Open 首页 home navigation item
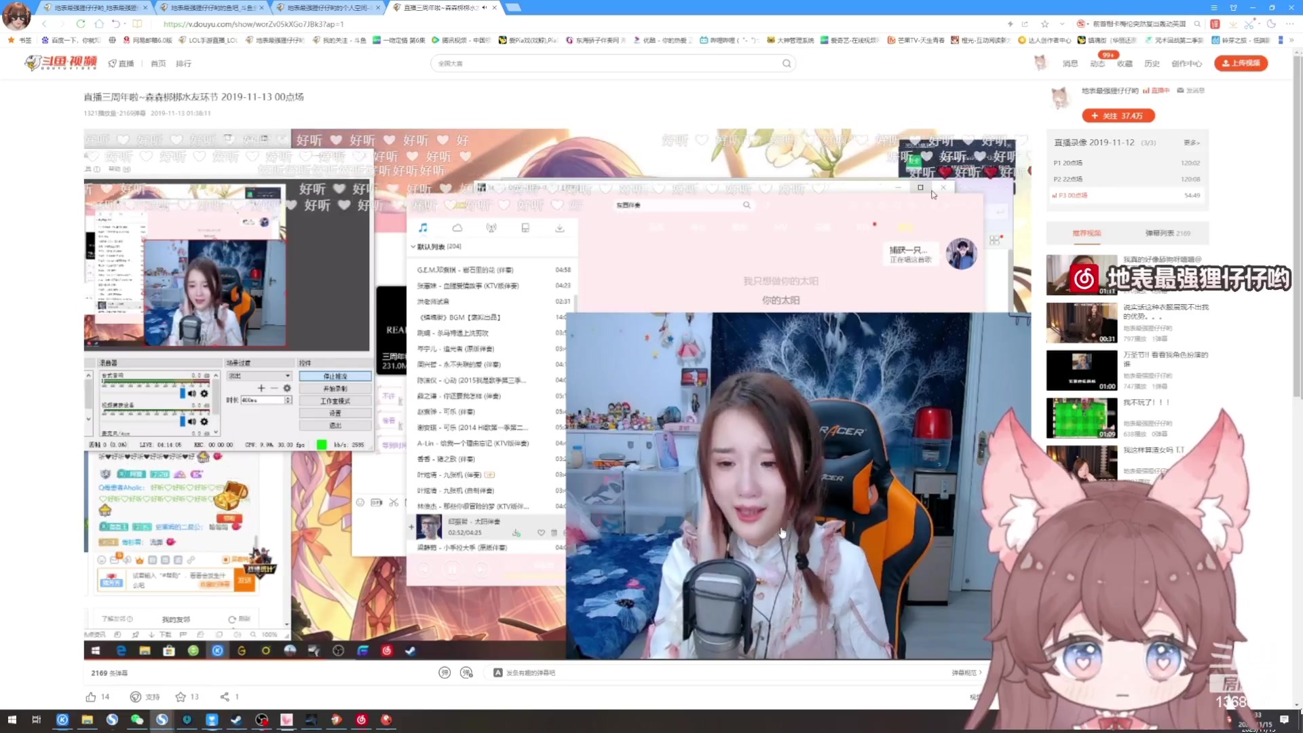This screenshot has width=1303, height=733. (158, 63)
